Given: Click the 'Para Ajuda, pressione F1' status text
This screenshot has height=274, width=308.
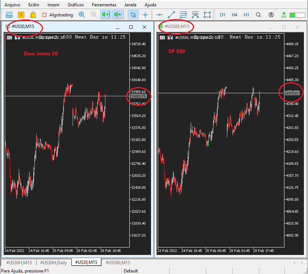Looking at the screenshot, I should (x=25, y=271).
